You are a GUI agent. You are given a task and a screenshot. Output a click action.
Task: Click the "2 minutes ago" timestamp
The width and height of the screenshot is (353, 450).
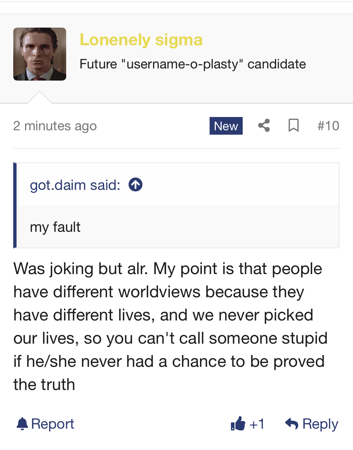coord(55,126)
